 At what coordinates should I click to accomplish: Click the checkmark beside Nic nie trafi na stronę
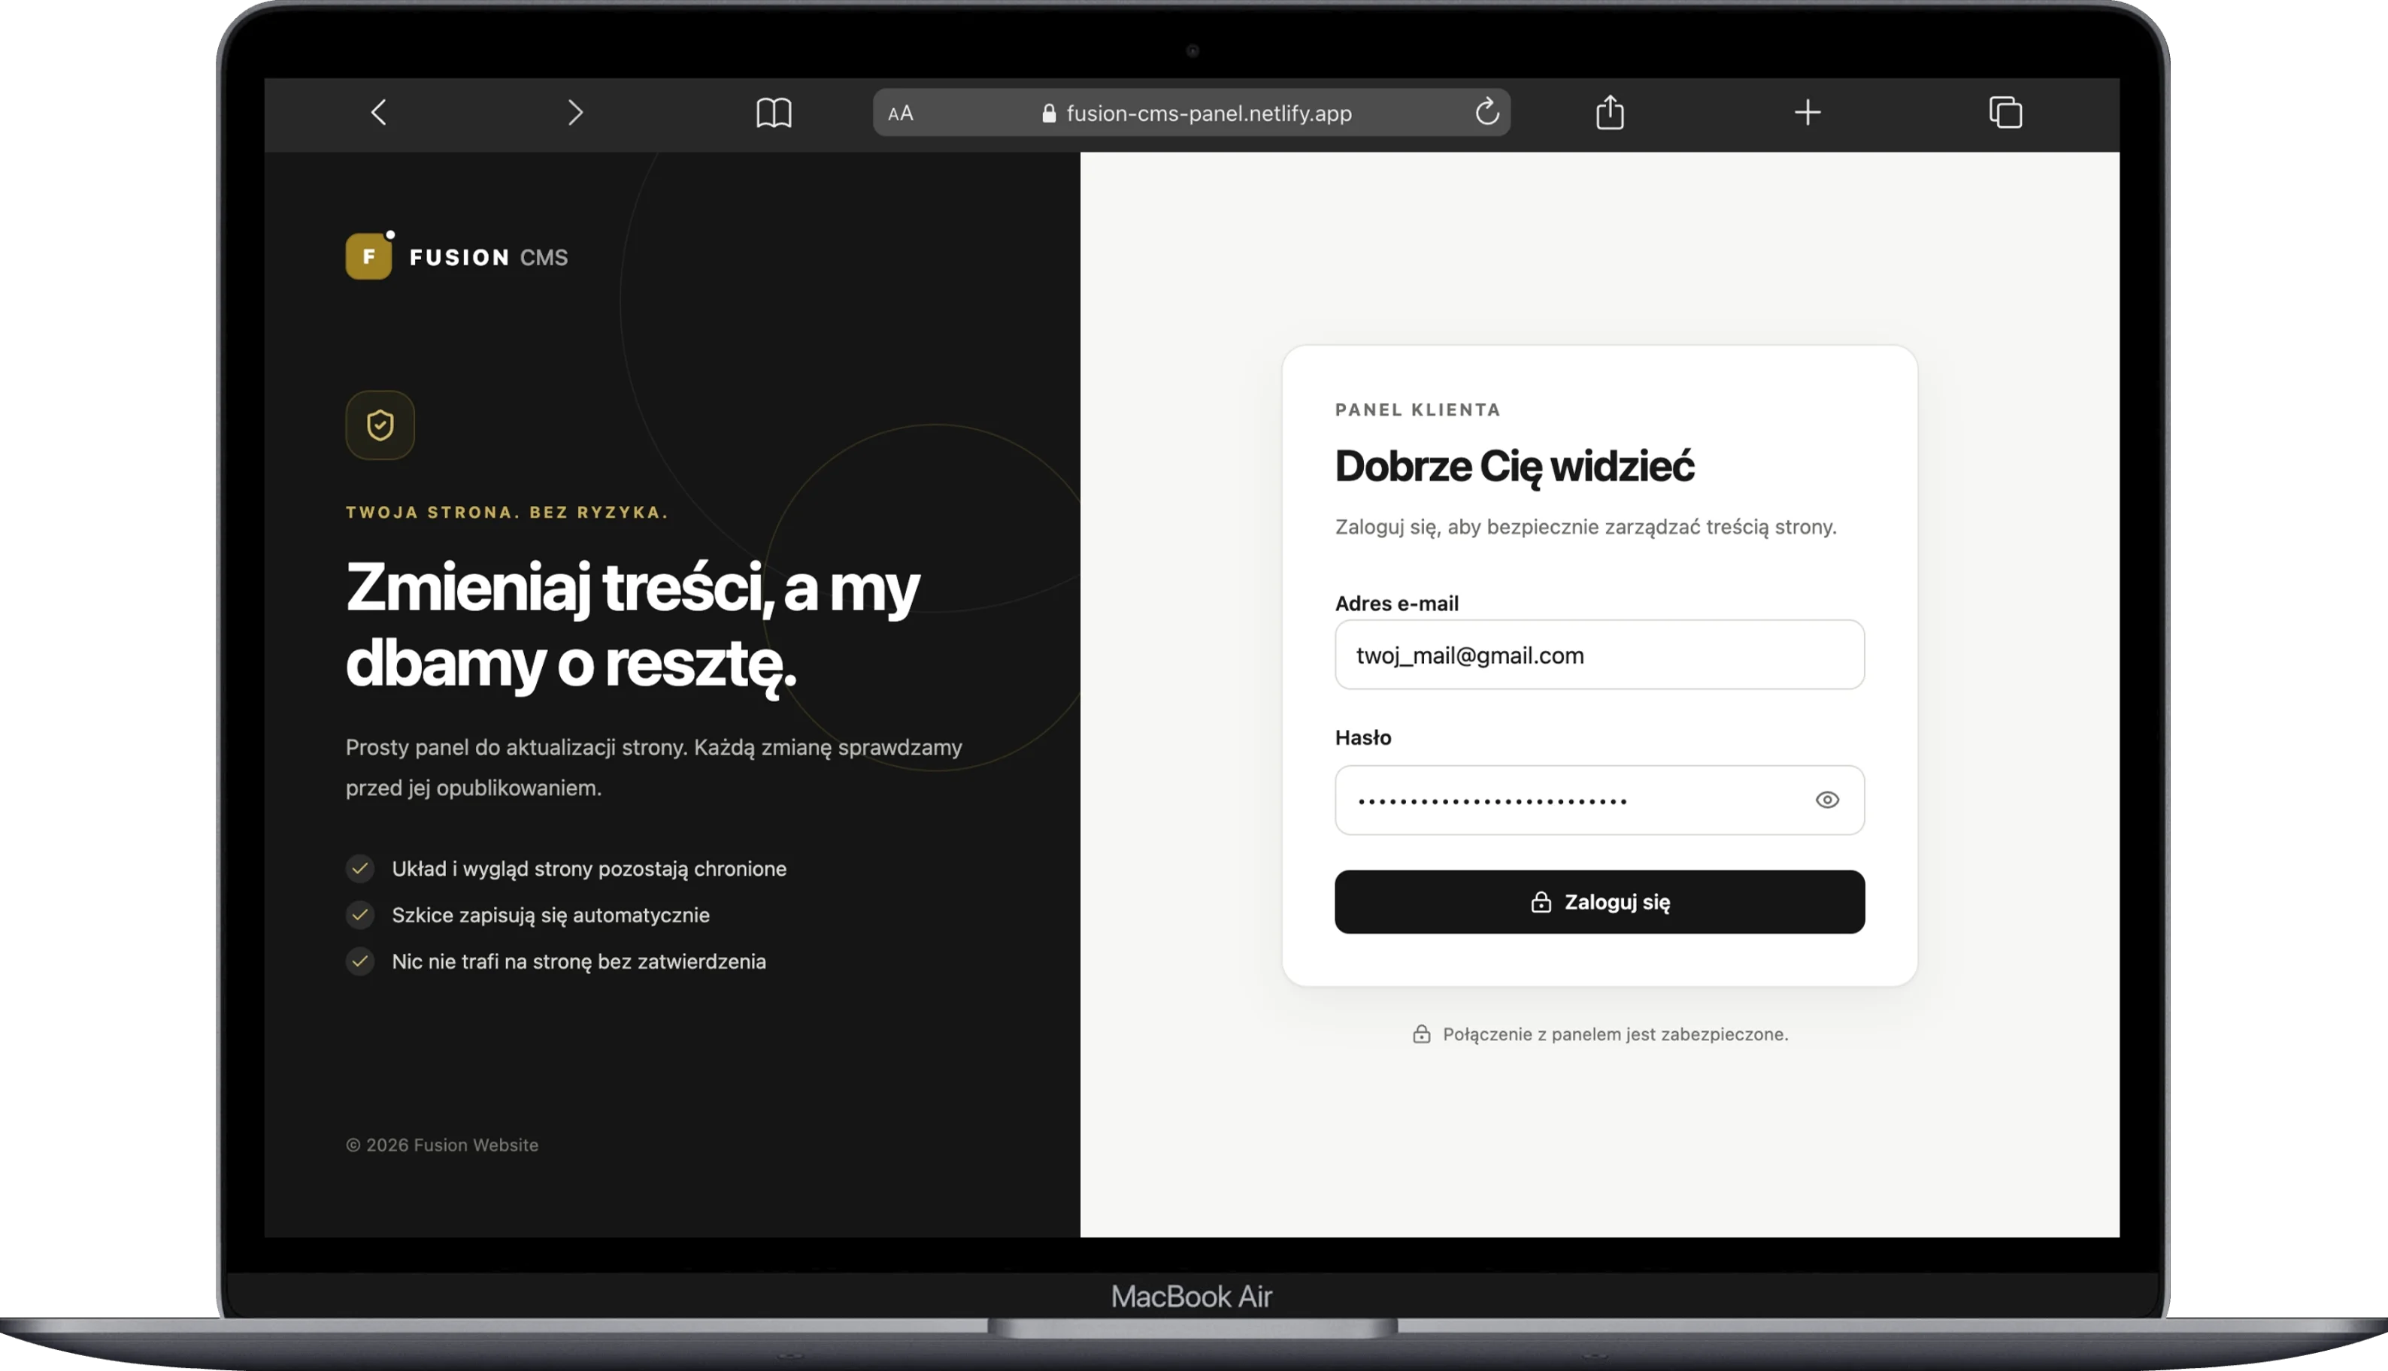pos(359,961)
